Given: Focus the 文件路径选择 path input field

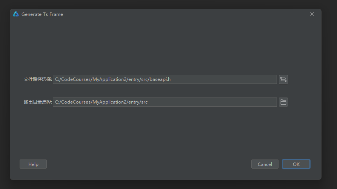Looking at the screenshot, I should (165, 79).
